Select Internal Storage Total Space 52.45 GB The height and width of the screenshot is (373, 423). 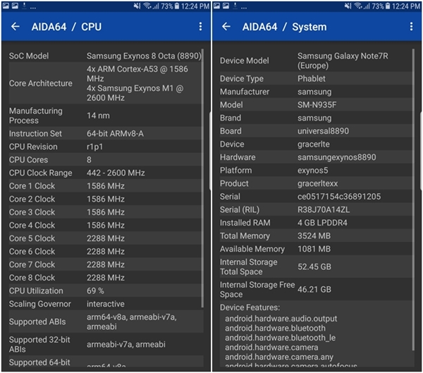coord(314,267)
